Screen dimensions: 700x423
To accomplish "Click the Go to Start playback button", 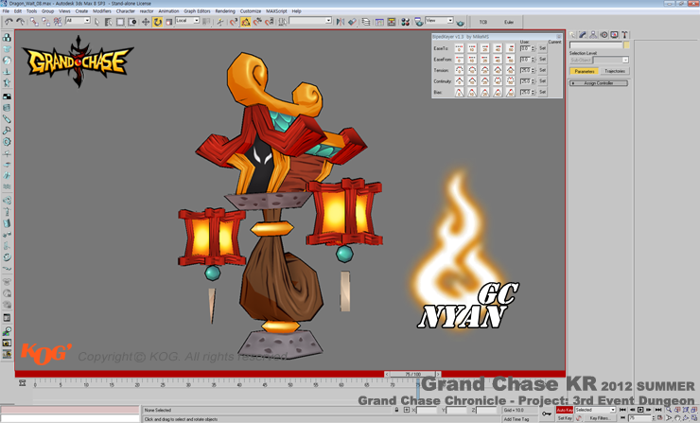I will tap(622, 410).
